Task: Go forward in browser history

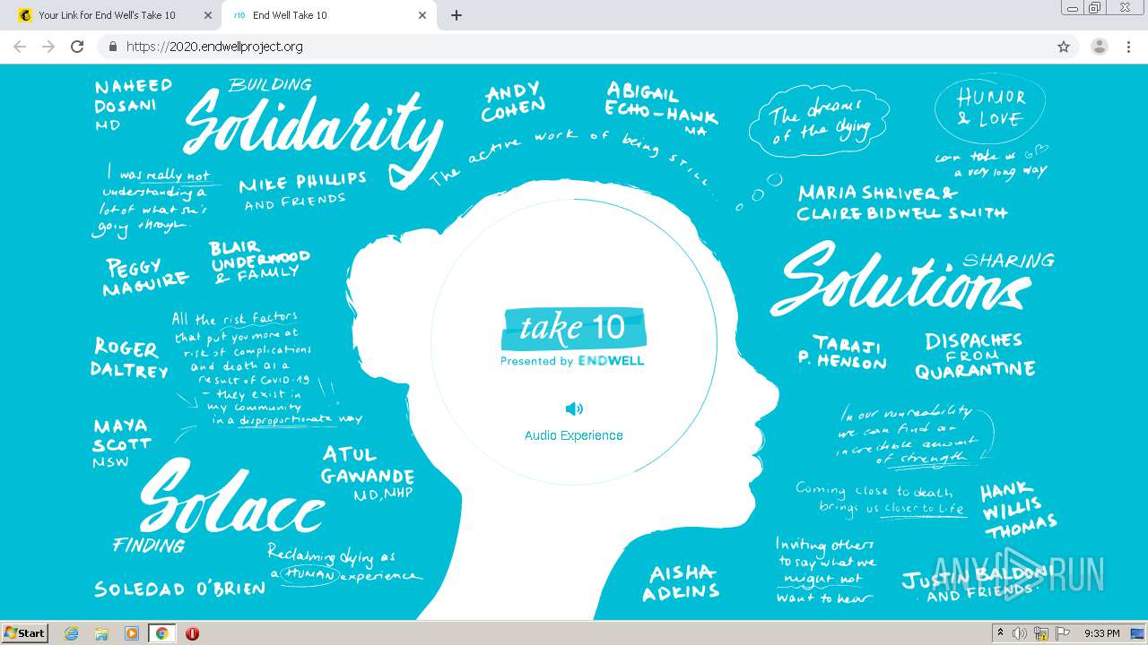Action: point(48,47)
